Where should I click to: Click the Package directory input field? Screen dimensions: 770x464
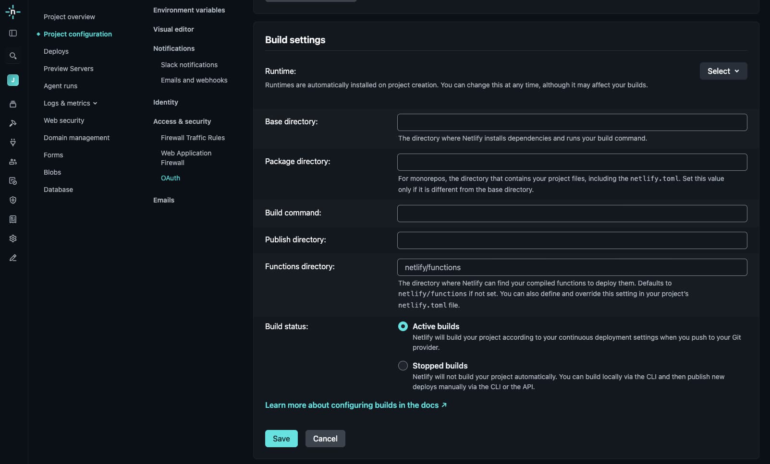572,162
